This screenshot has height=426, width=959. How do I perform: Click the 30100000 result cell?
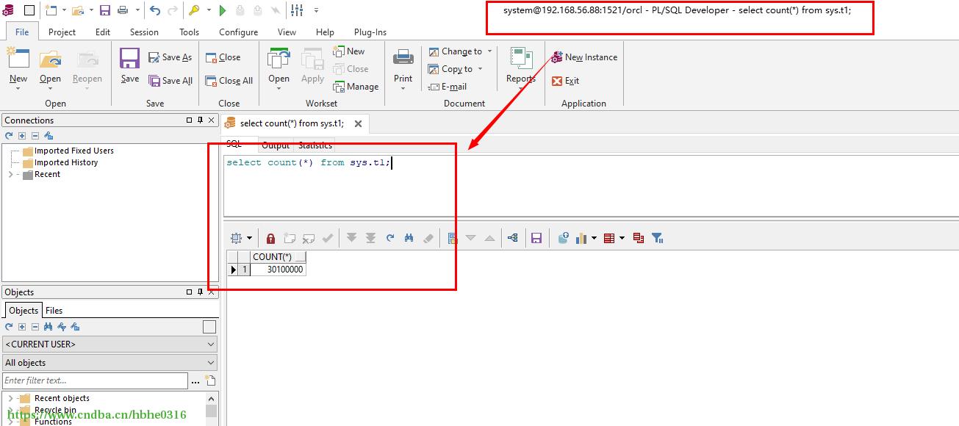(278, 270)
